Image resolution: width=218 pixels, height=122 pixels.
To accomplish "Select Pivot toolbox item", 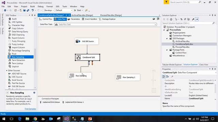I will (14, 54).
